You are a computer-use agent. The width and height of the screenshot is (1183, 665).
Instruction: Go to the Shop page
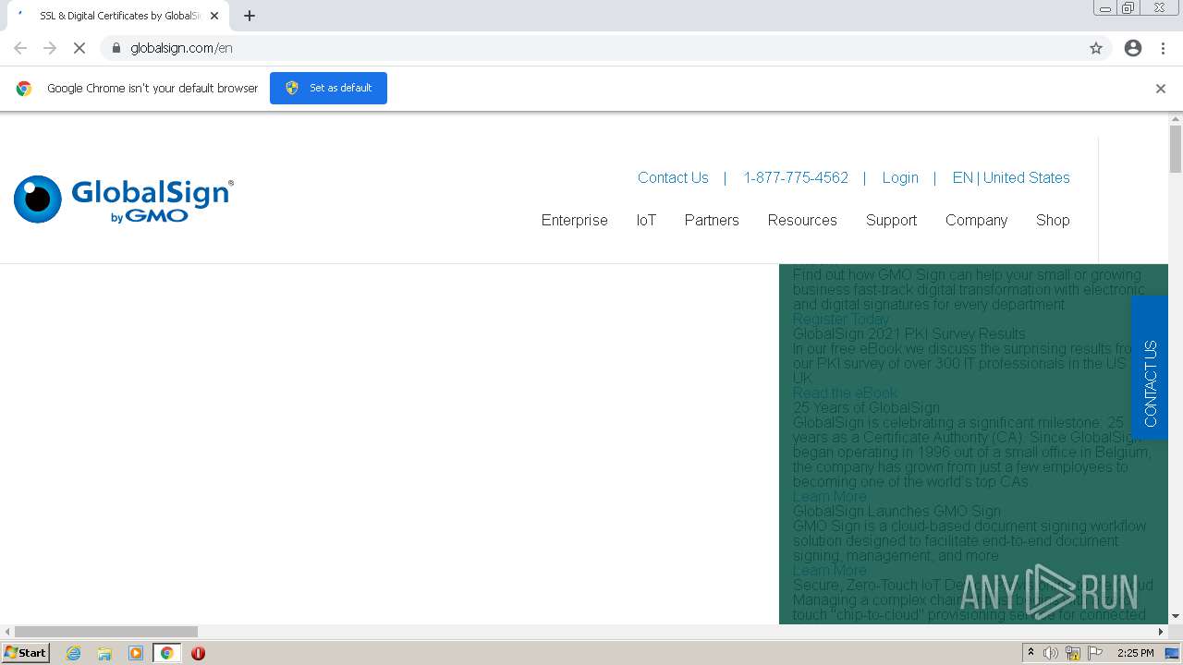pos(1053,220)
